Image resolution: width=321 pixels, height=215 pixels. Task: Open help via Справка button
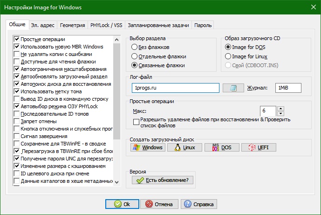point(199,204)
